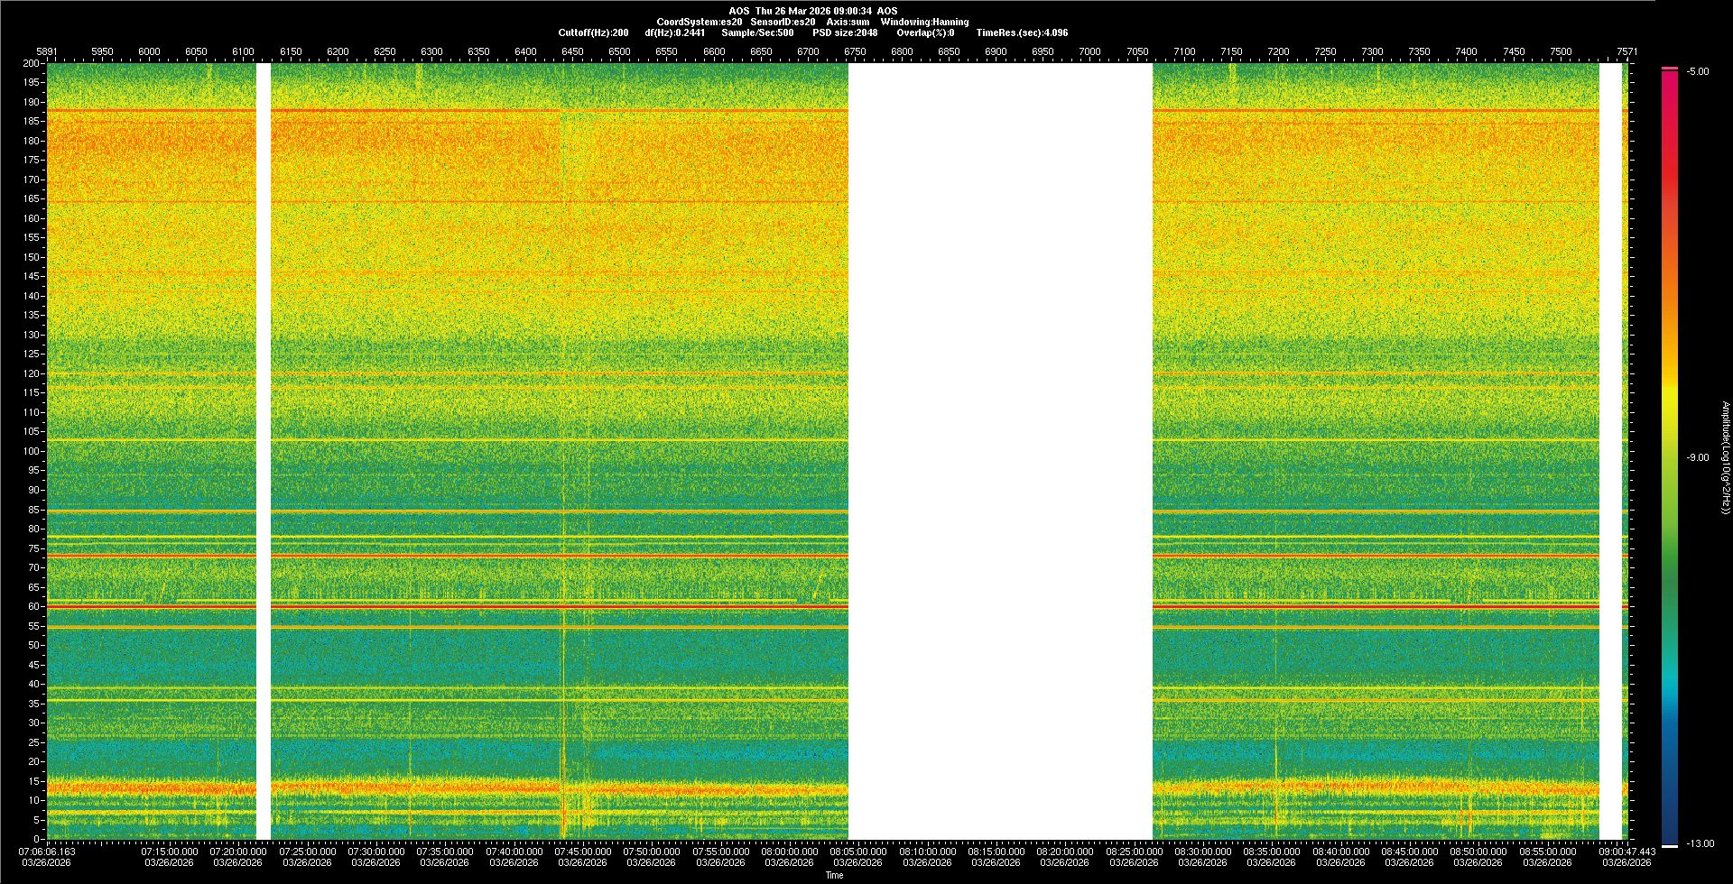
Task: Click the 60 Hz frequency axis label
Action: [33, 606]
